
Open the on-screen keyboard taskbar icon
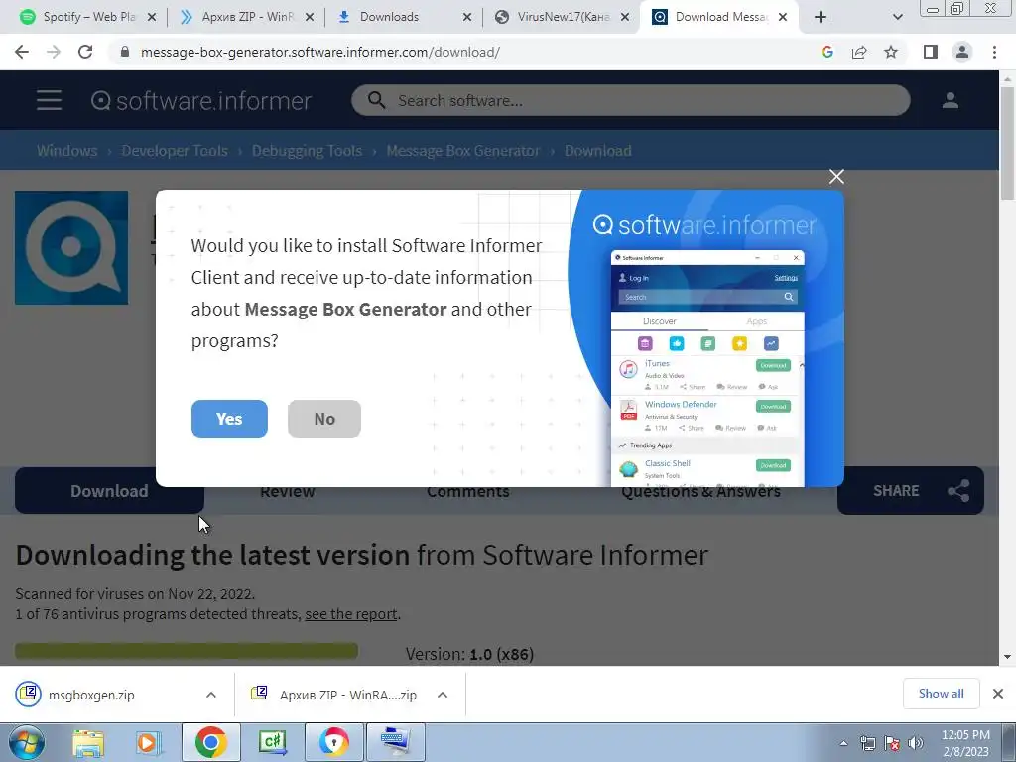pos(396,742)
